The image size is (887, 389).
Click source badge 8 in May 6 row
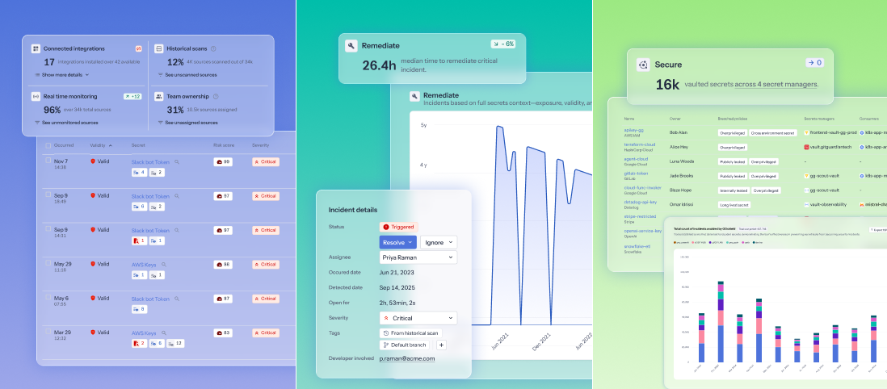[x=139, y=309]
